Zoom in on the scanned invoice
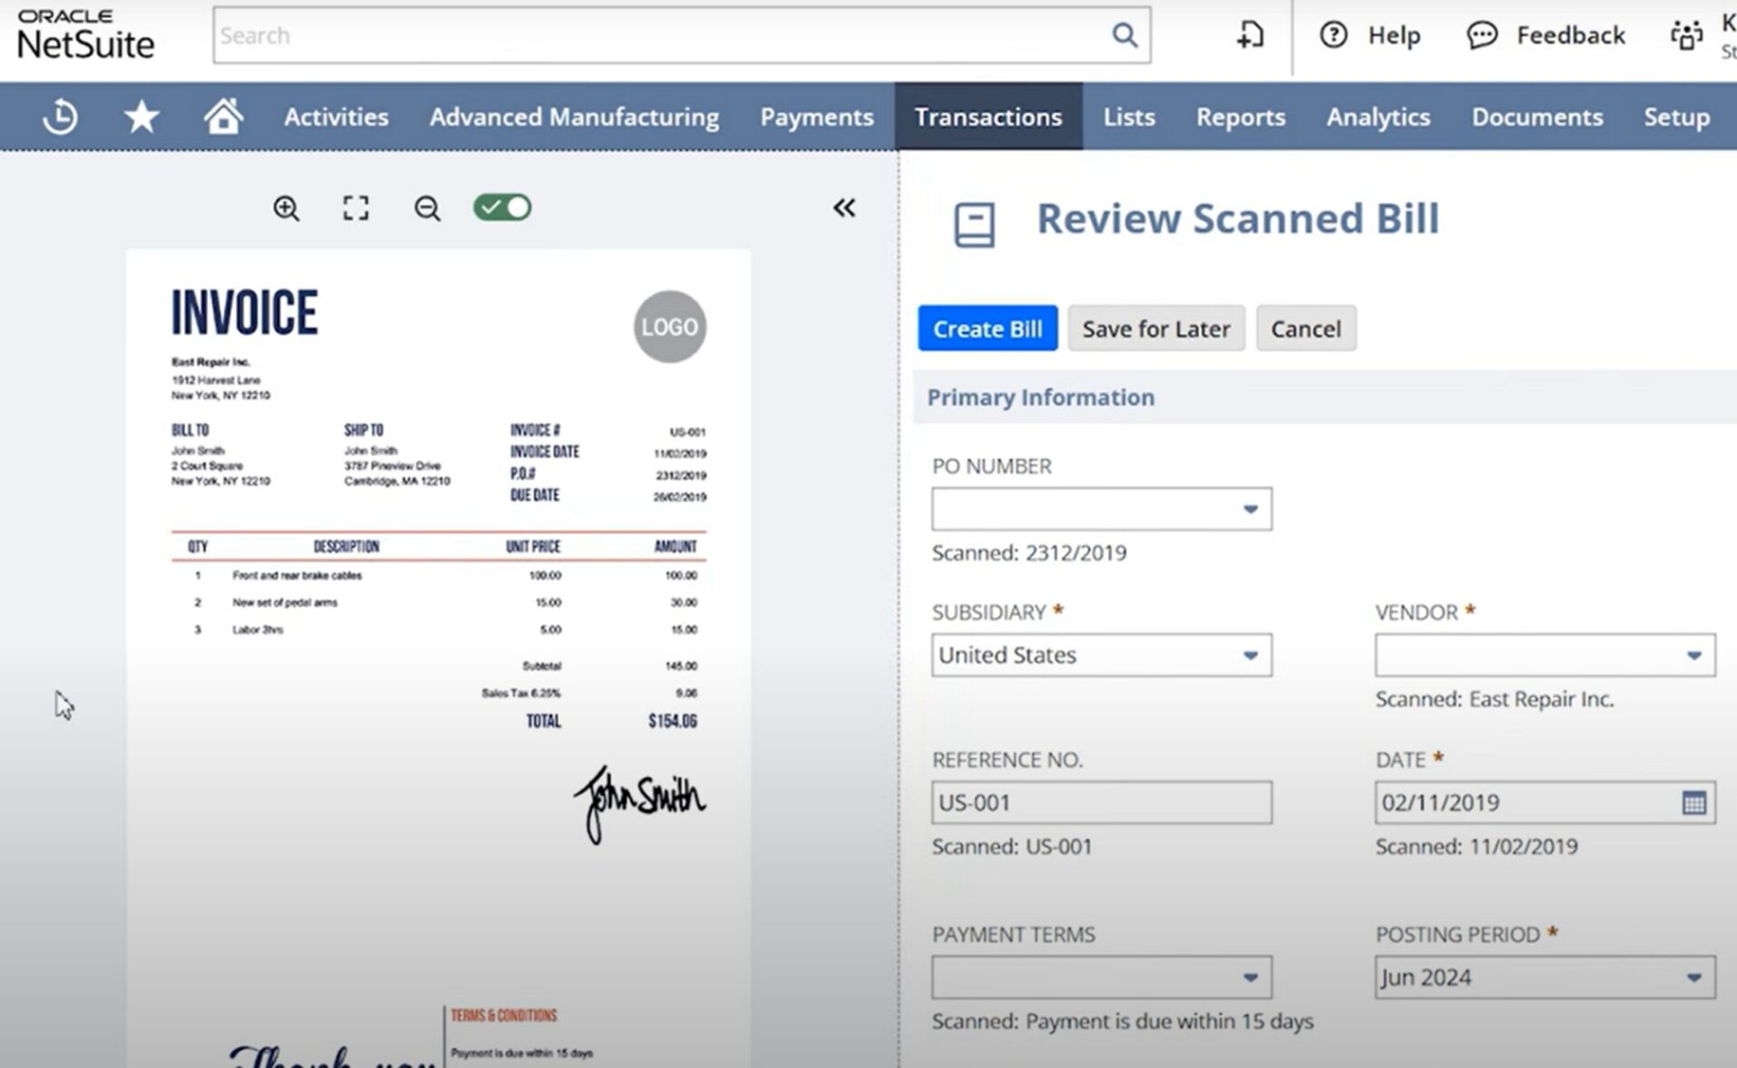1737x1068 pixels. 286,208
